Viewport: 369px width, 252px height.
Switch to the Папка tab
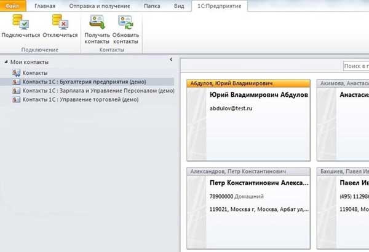click(x=154, y=6)
